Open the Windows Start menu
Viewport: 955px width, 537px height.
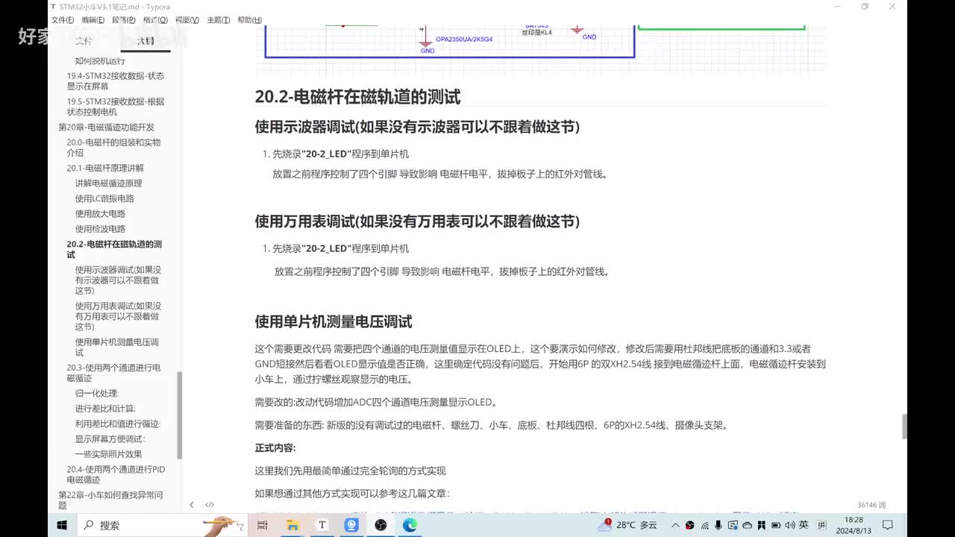(62, 525)
